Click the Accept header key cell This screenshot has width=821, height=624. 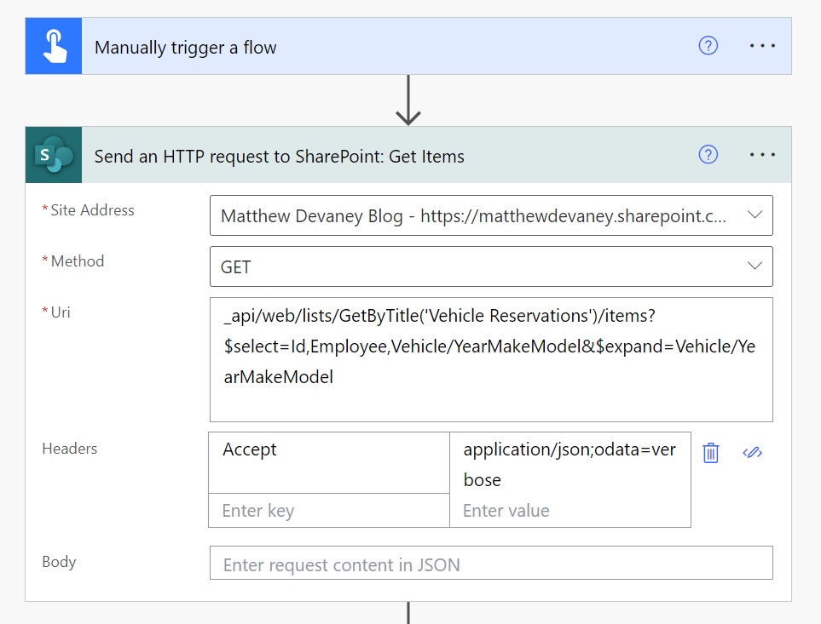pos(329,462)
